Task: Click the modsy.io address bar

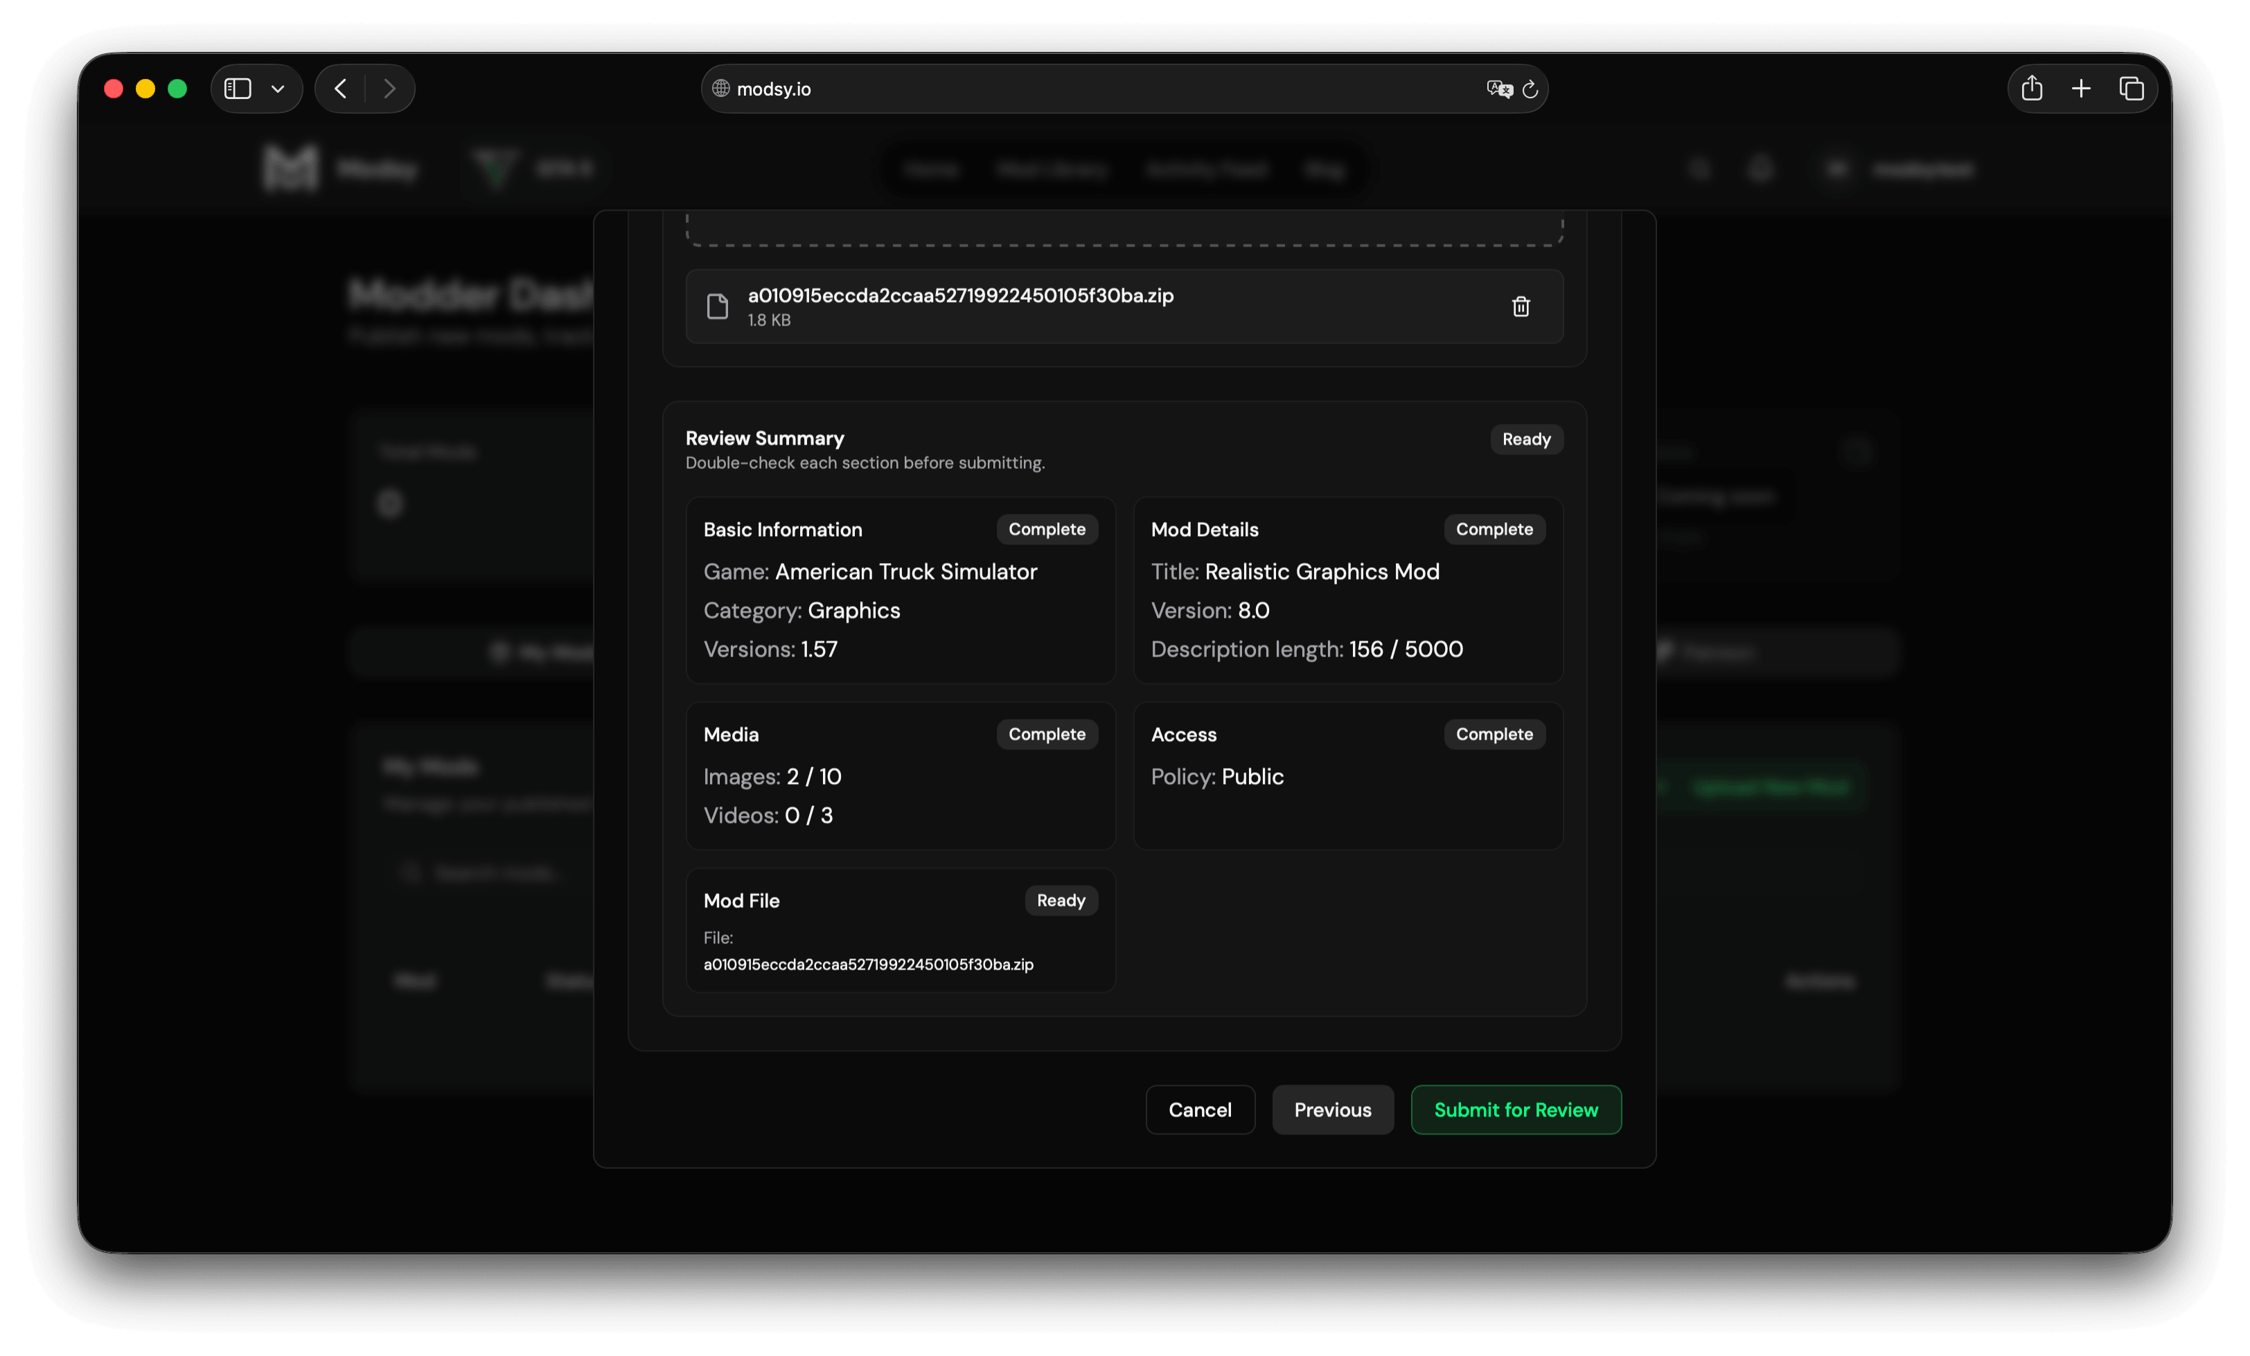Action: point(1096,89)
